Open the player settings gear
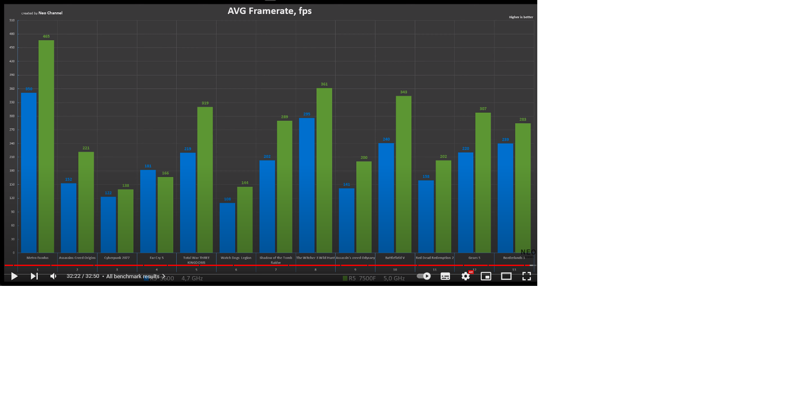Viewport: 811px width, 396px height. [466, 276]
